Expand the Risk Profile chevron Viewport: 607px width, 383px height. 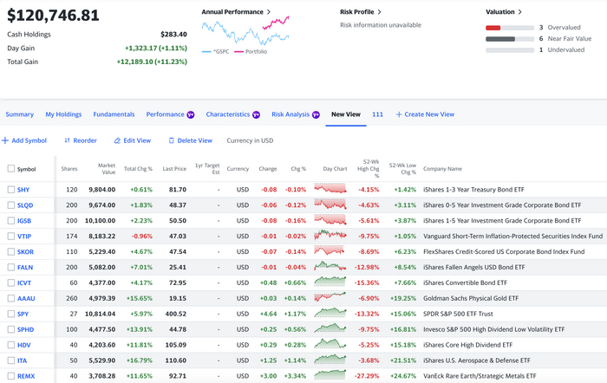[380, 12]
